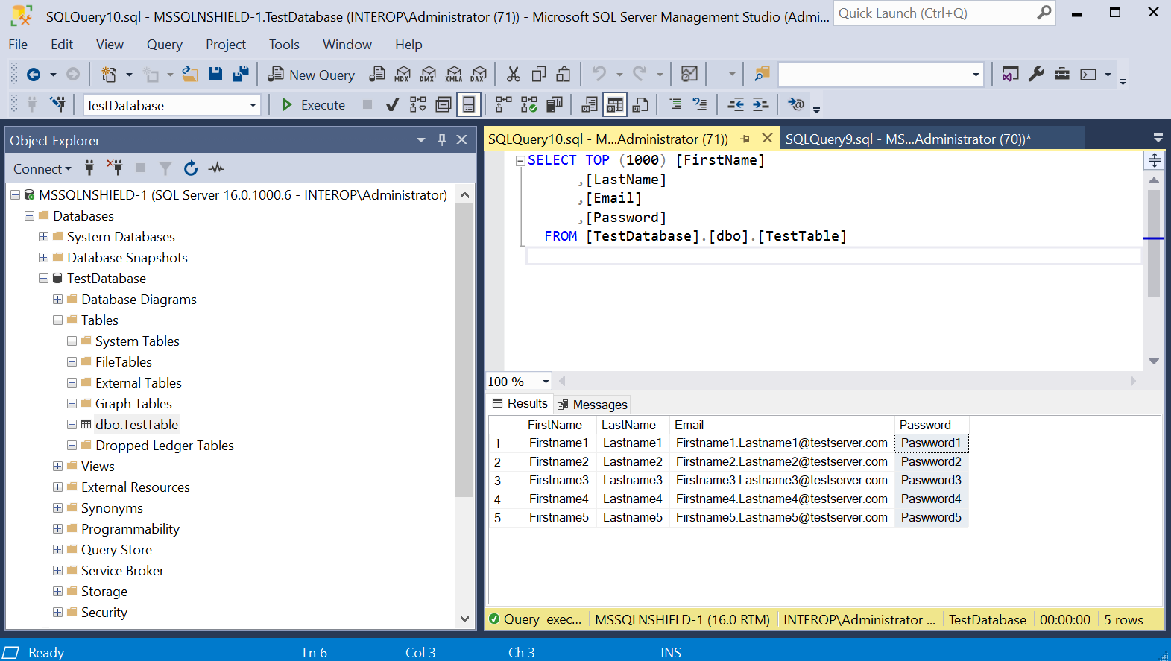1171x661 pixels.
Task: Click the Execute button
Action: tap(313, 105)
